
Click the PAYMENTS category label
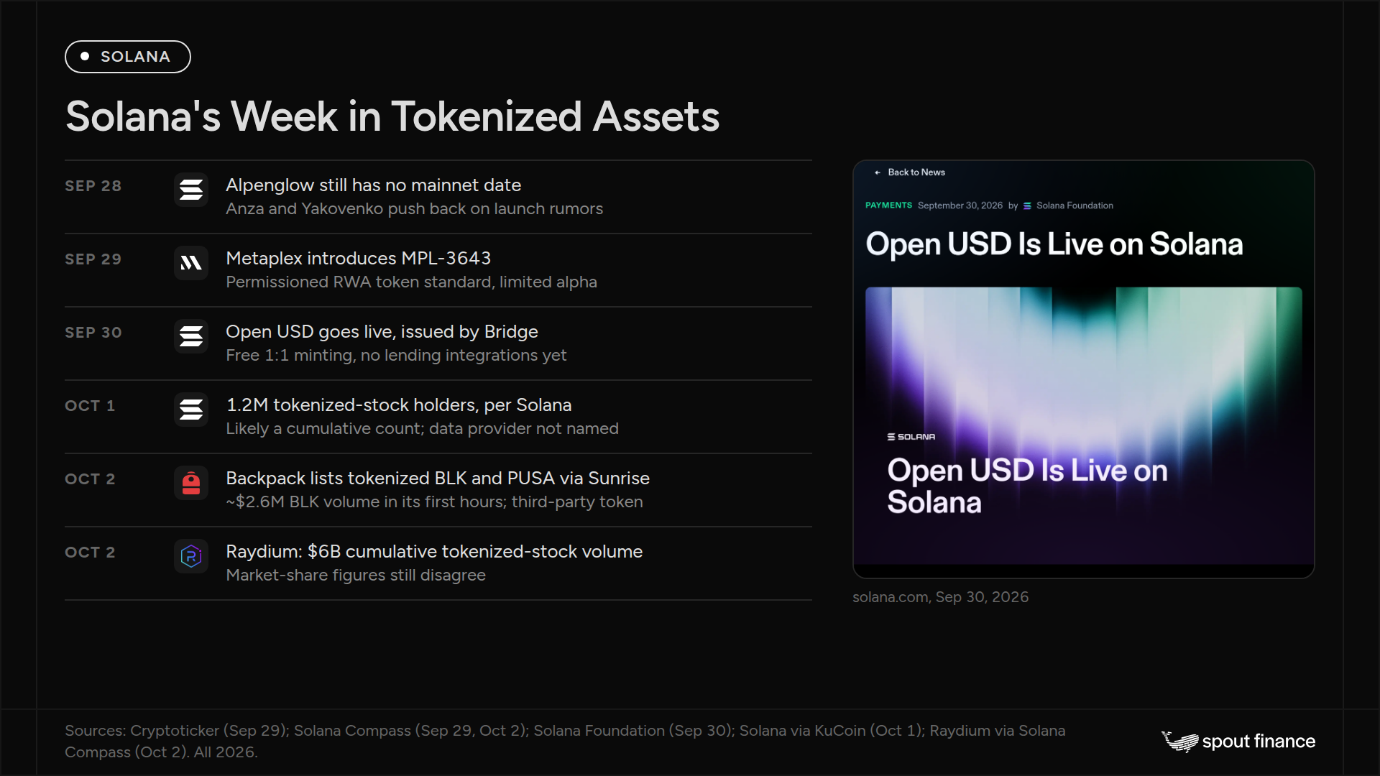[x=888, y=205]
